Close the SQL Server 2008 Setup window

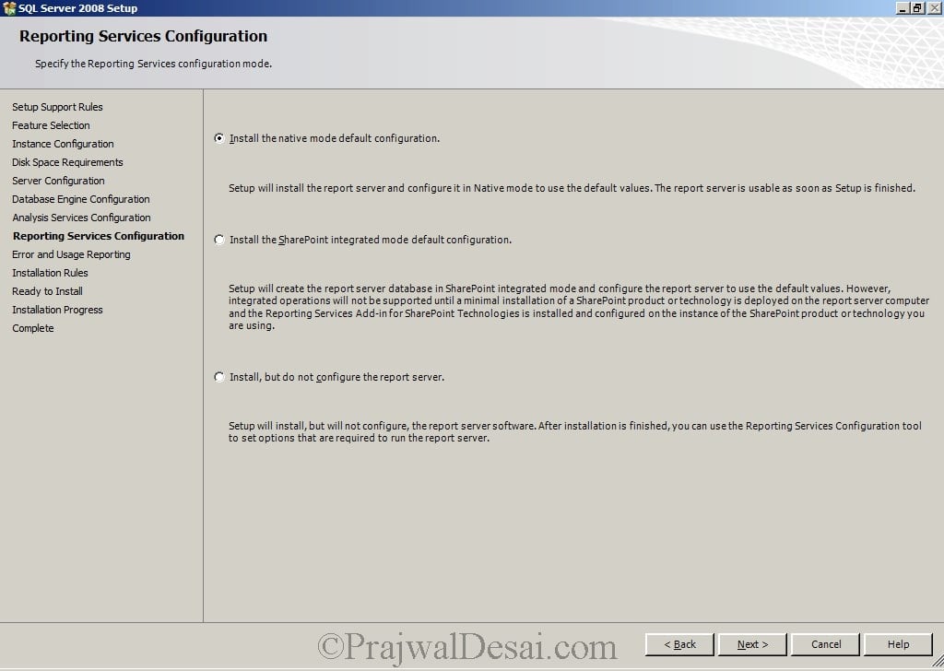[933, 7]
